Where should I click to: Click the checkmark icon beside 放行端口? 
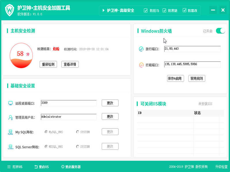[141, 49]
